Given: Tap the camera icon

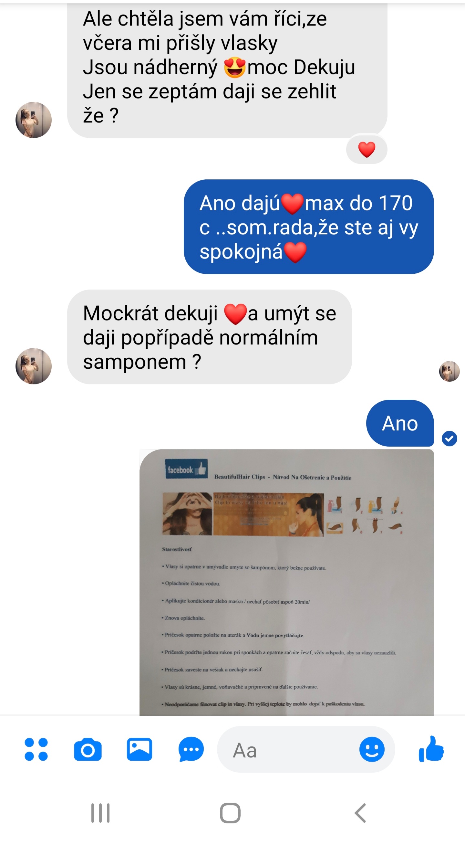Looking at the screenshot, I should point(88,750).
